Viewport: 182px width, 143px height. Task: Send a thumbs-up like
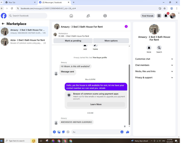(127, 132)
